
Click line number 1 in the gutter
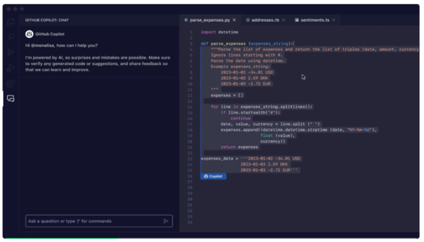(191, 32)
